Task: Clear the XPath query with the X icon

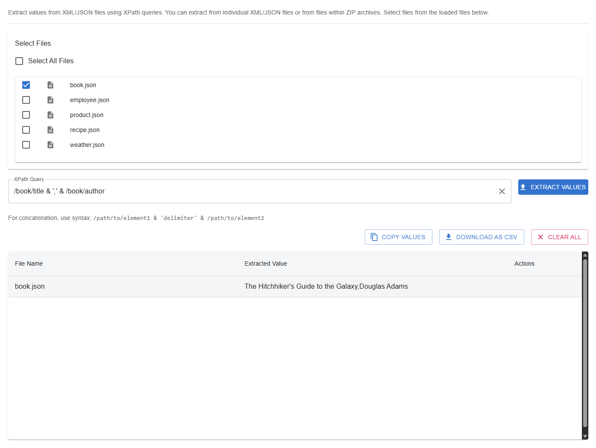Action: pyautogui.click(x=502, y=191)
